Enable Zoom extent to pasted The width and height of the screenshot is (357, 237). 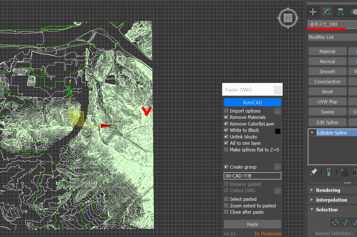point(226,206)
